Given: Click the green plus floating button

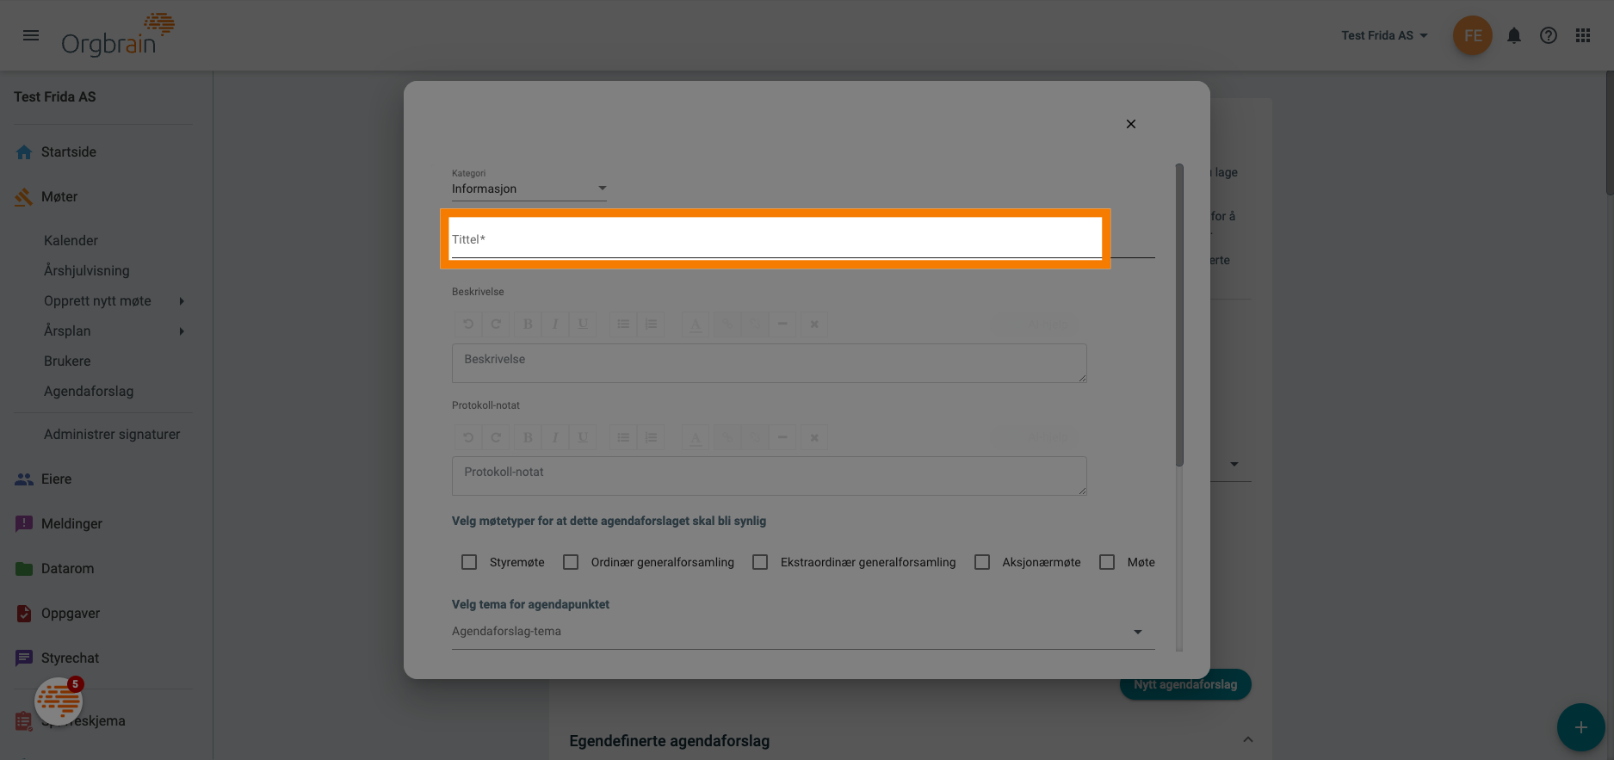Looking at the screenshot, I should click(1580, 727).
